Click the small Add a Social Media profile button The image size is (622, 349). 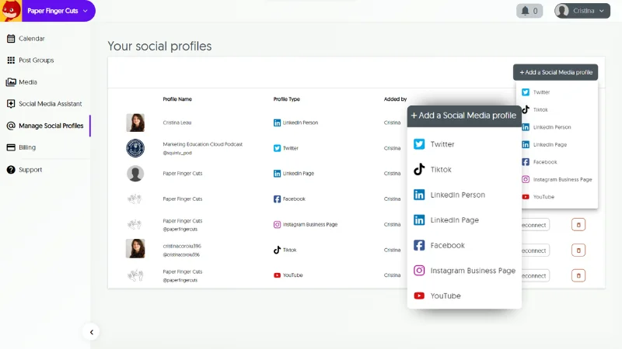pos(555,72)
